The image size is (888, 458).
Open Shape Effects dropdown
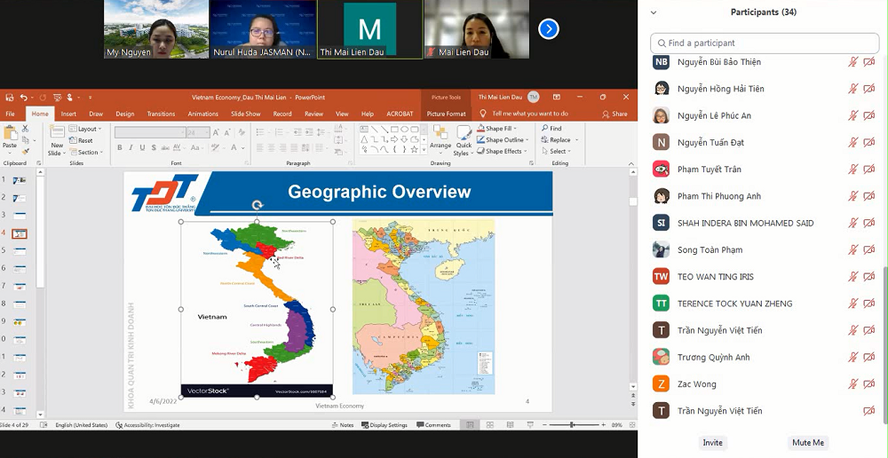(x=503, y=151)
